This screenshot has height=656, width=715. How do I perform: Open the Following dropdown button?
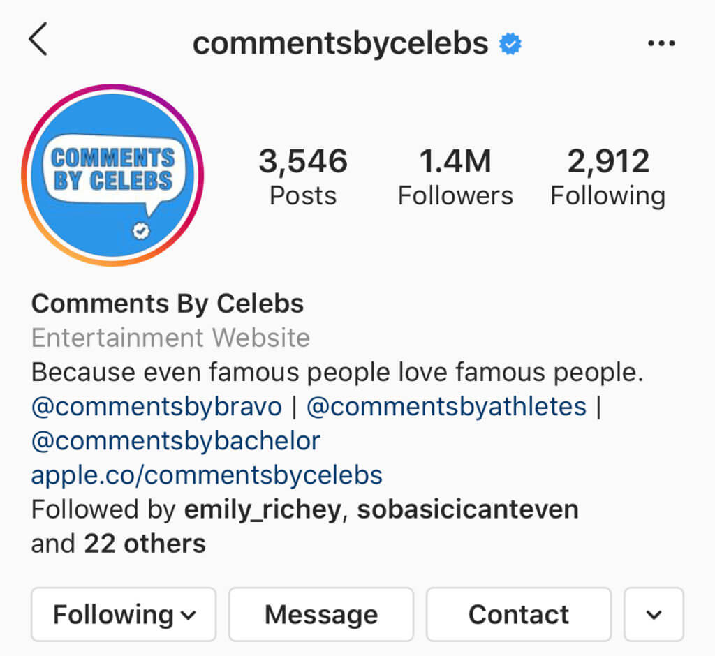coord(124,615)
